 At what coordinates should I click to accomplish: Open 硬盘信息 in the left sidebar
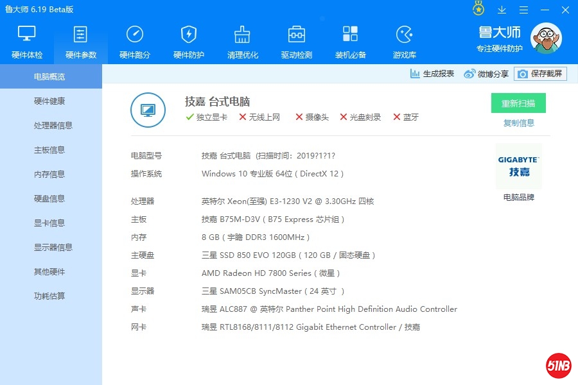click(x=49, y=199)
